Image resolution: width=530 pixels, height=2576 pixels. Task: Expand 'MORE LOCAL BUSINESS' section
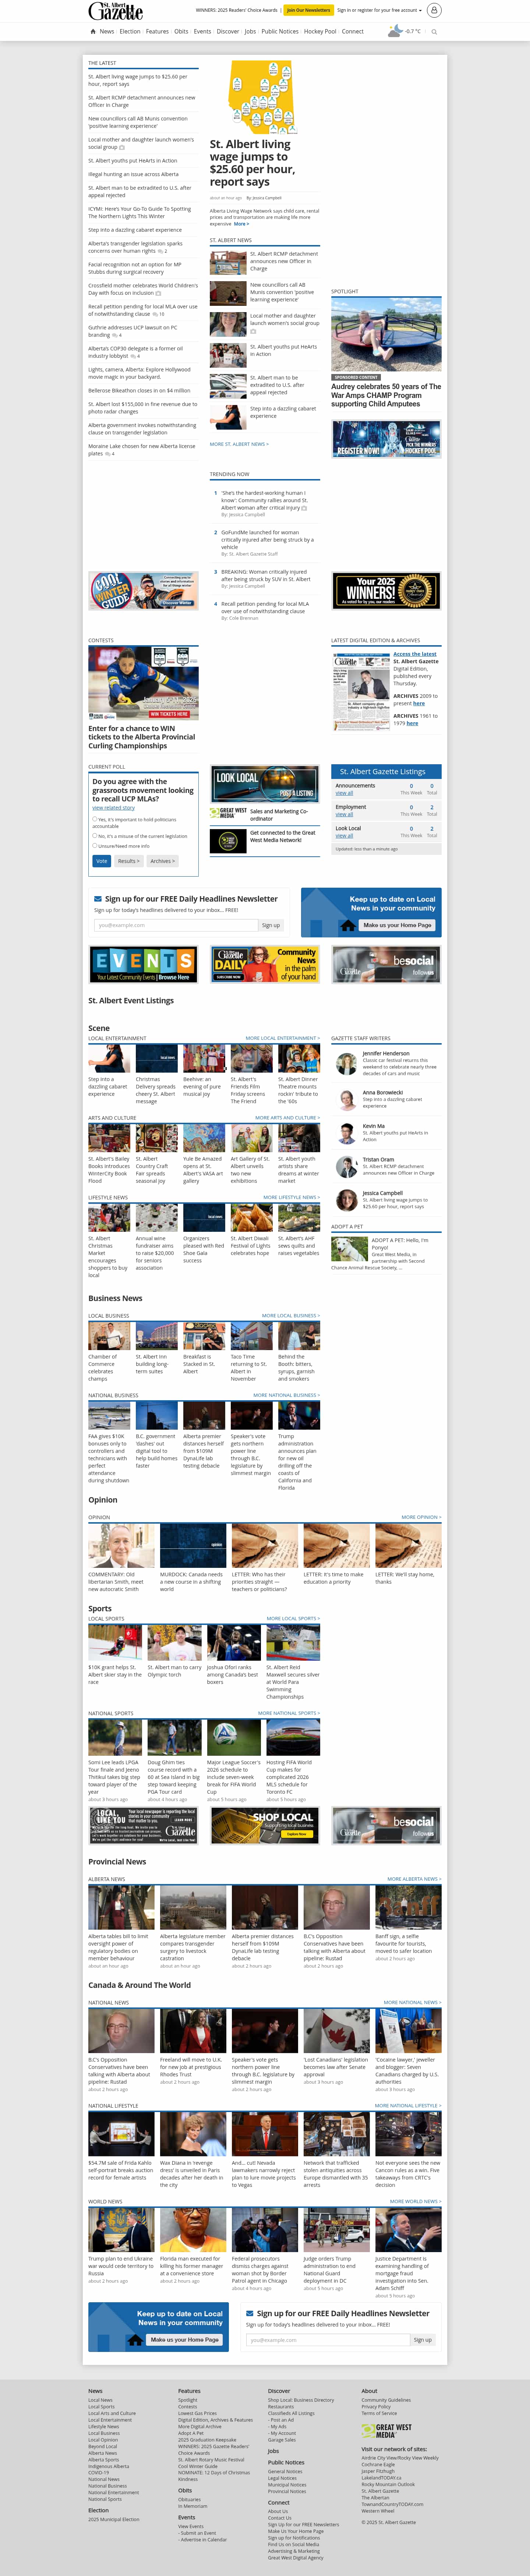click(x=290, y=1315)
